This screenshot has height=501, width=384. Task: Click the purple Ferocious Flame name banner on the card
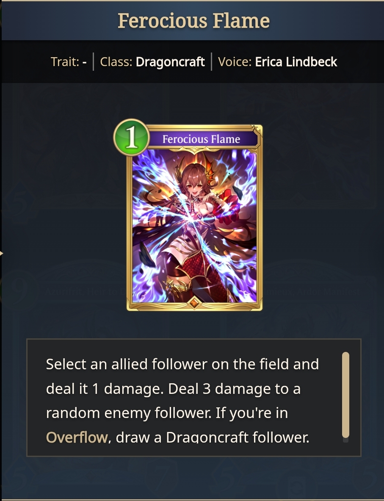pos(201,139)
